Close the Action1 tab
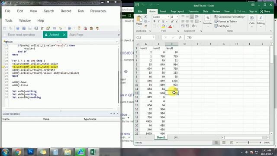277x156 pixels. (64, 35)
